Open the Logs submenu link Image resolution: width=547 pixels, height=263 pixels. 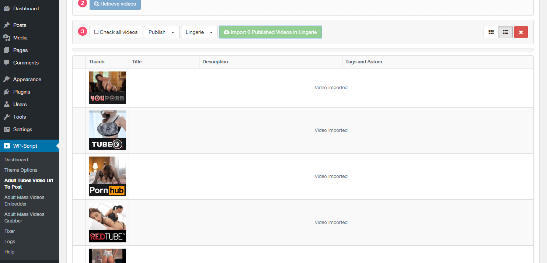click(x=10, y=241)
